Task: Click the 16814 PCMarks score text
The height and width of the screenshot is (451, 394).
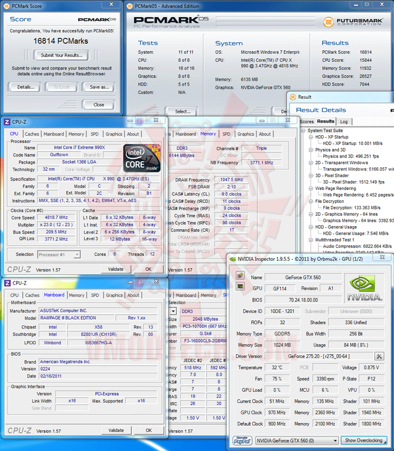Action: click(61, 41)
